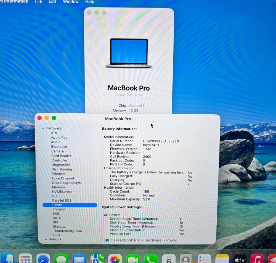This screenshot has width=276, height=263.
Task: Open the Window menu
Action: tap(70, 2)
